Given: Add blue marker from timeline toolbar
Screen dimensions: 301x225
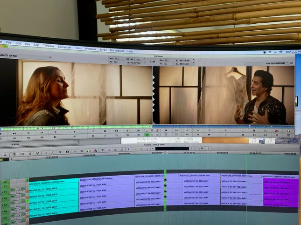Looking at the screenshot, I should 129,149.
